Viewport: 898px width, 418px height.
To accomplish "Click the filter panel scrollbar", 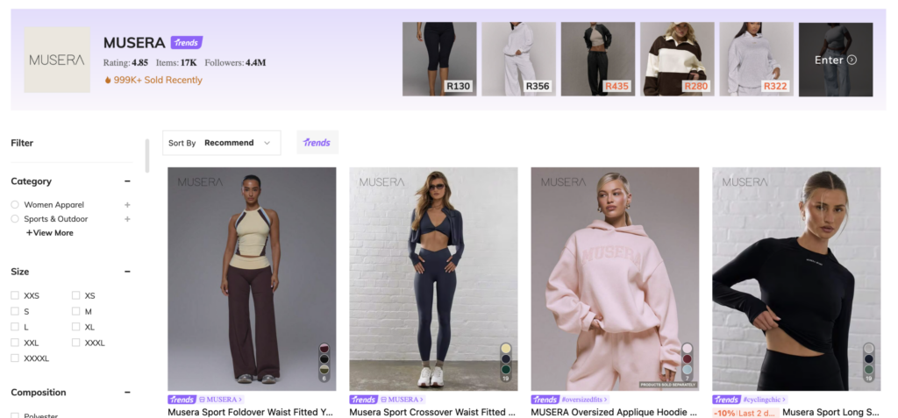I will (x=147, y=155).
